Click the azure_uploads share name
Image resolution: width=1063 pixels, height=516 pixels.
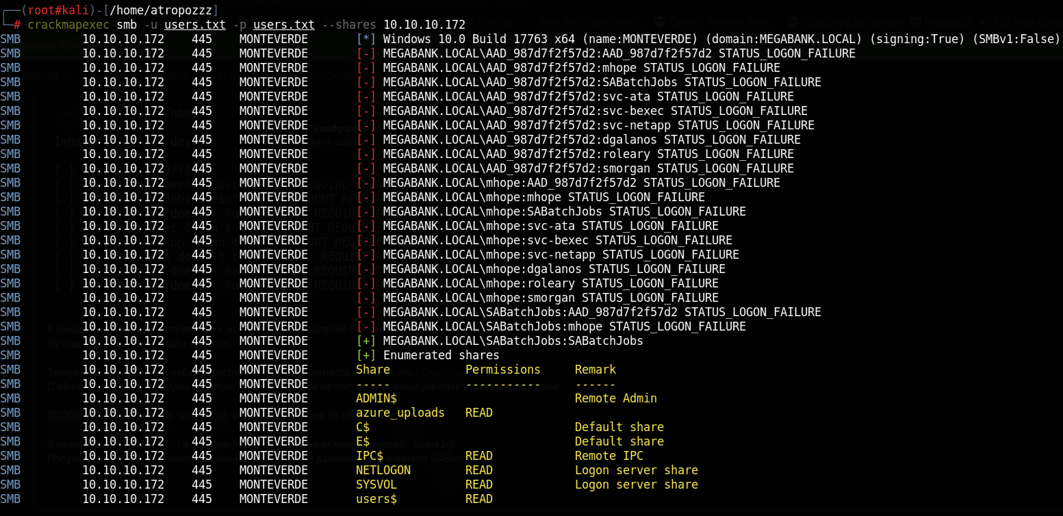[x=400, y=413]
